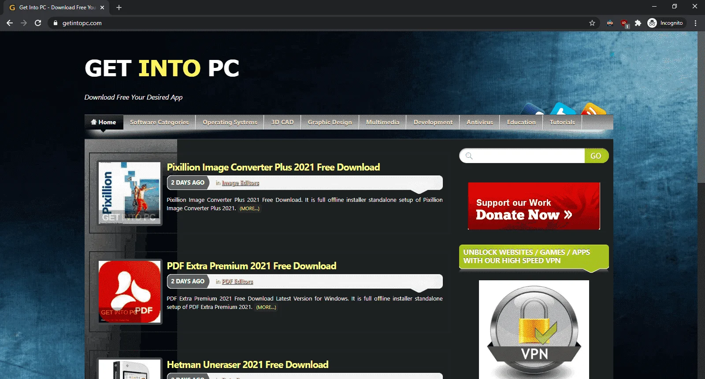Minimize the Chrome window

[x=654, y=7]
